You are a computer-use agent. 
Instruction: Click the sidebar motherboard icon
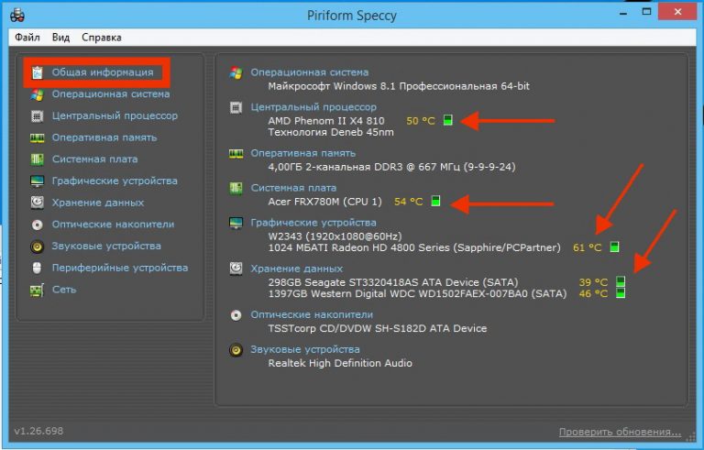(x=38, y=159)
